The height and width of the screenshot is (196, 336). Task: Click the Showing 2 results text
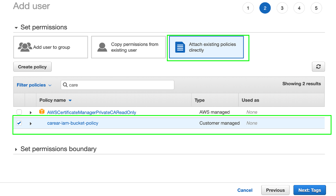(x=302, y=84)
